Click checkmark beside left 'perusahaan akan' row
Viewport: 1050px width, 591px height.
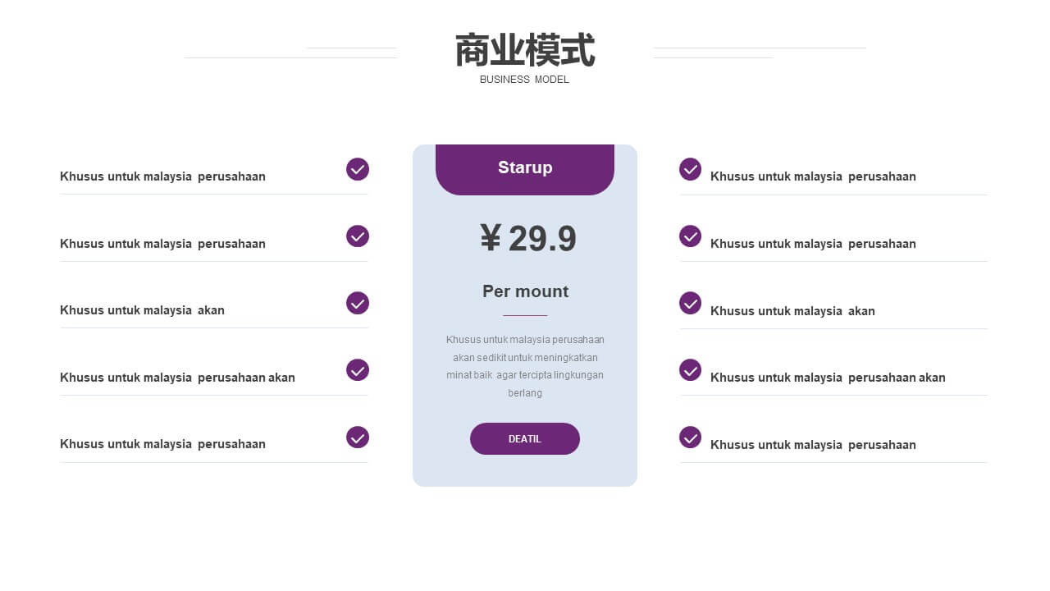tap(358, 370)
